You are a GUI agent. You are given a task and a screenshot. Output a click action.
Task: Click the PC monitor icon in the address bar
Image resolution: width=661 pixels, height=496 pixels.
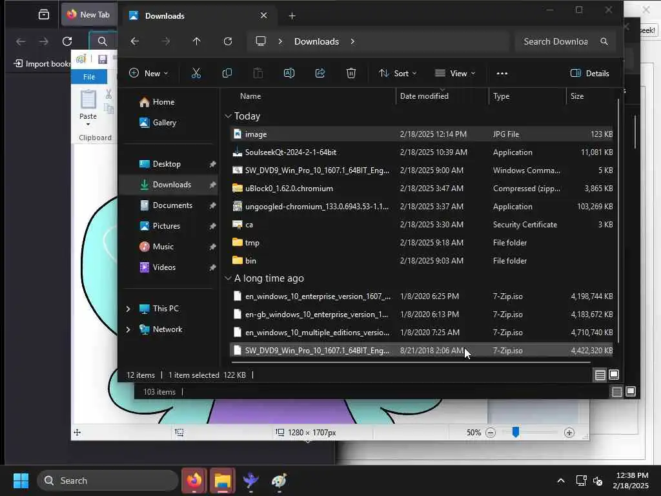261,41
